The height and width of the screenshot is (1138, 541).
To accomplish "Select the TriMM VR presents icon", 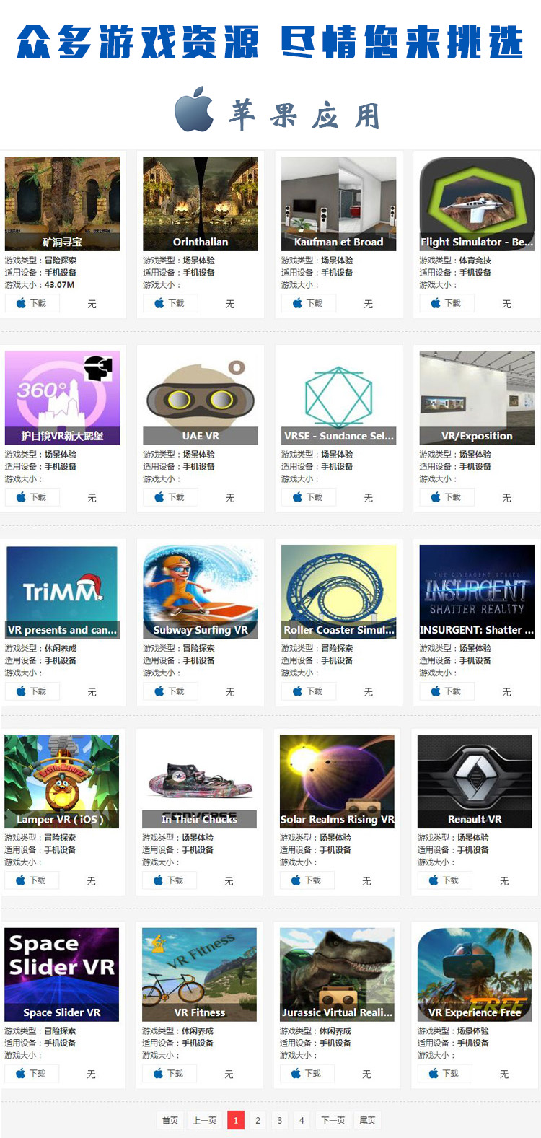I will 63,592.
